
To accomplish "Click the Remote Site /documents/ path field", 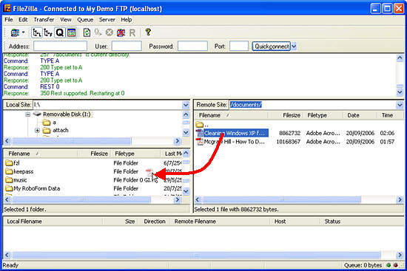I will click(x=312, y=105).
